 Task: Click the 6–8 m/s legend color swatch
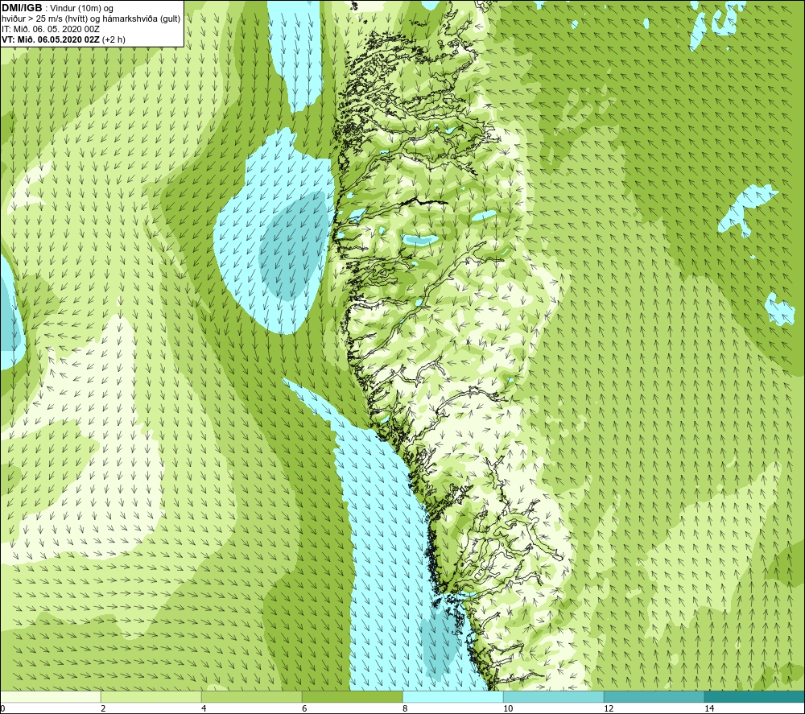tap(353, 696)
